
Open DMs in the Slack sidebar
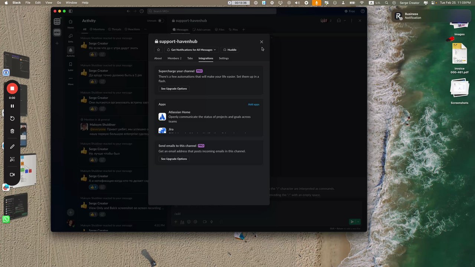coord(71,38)
